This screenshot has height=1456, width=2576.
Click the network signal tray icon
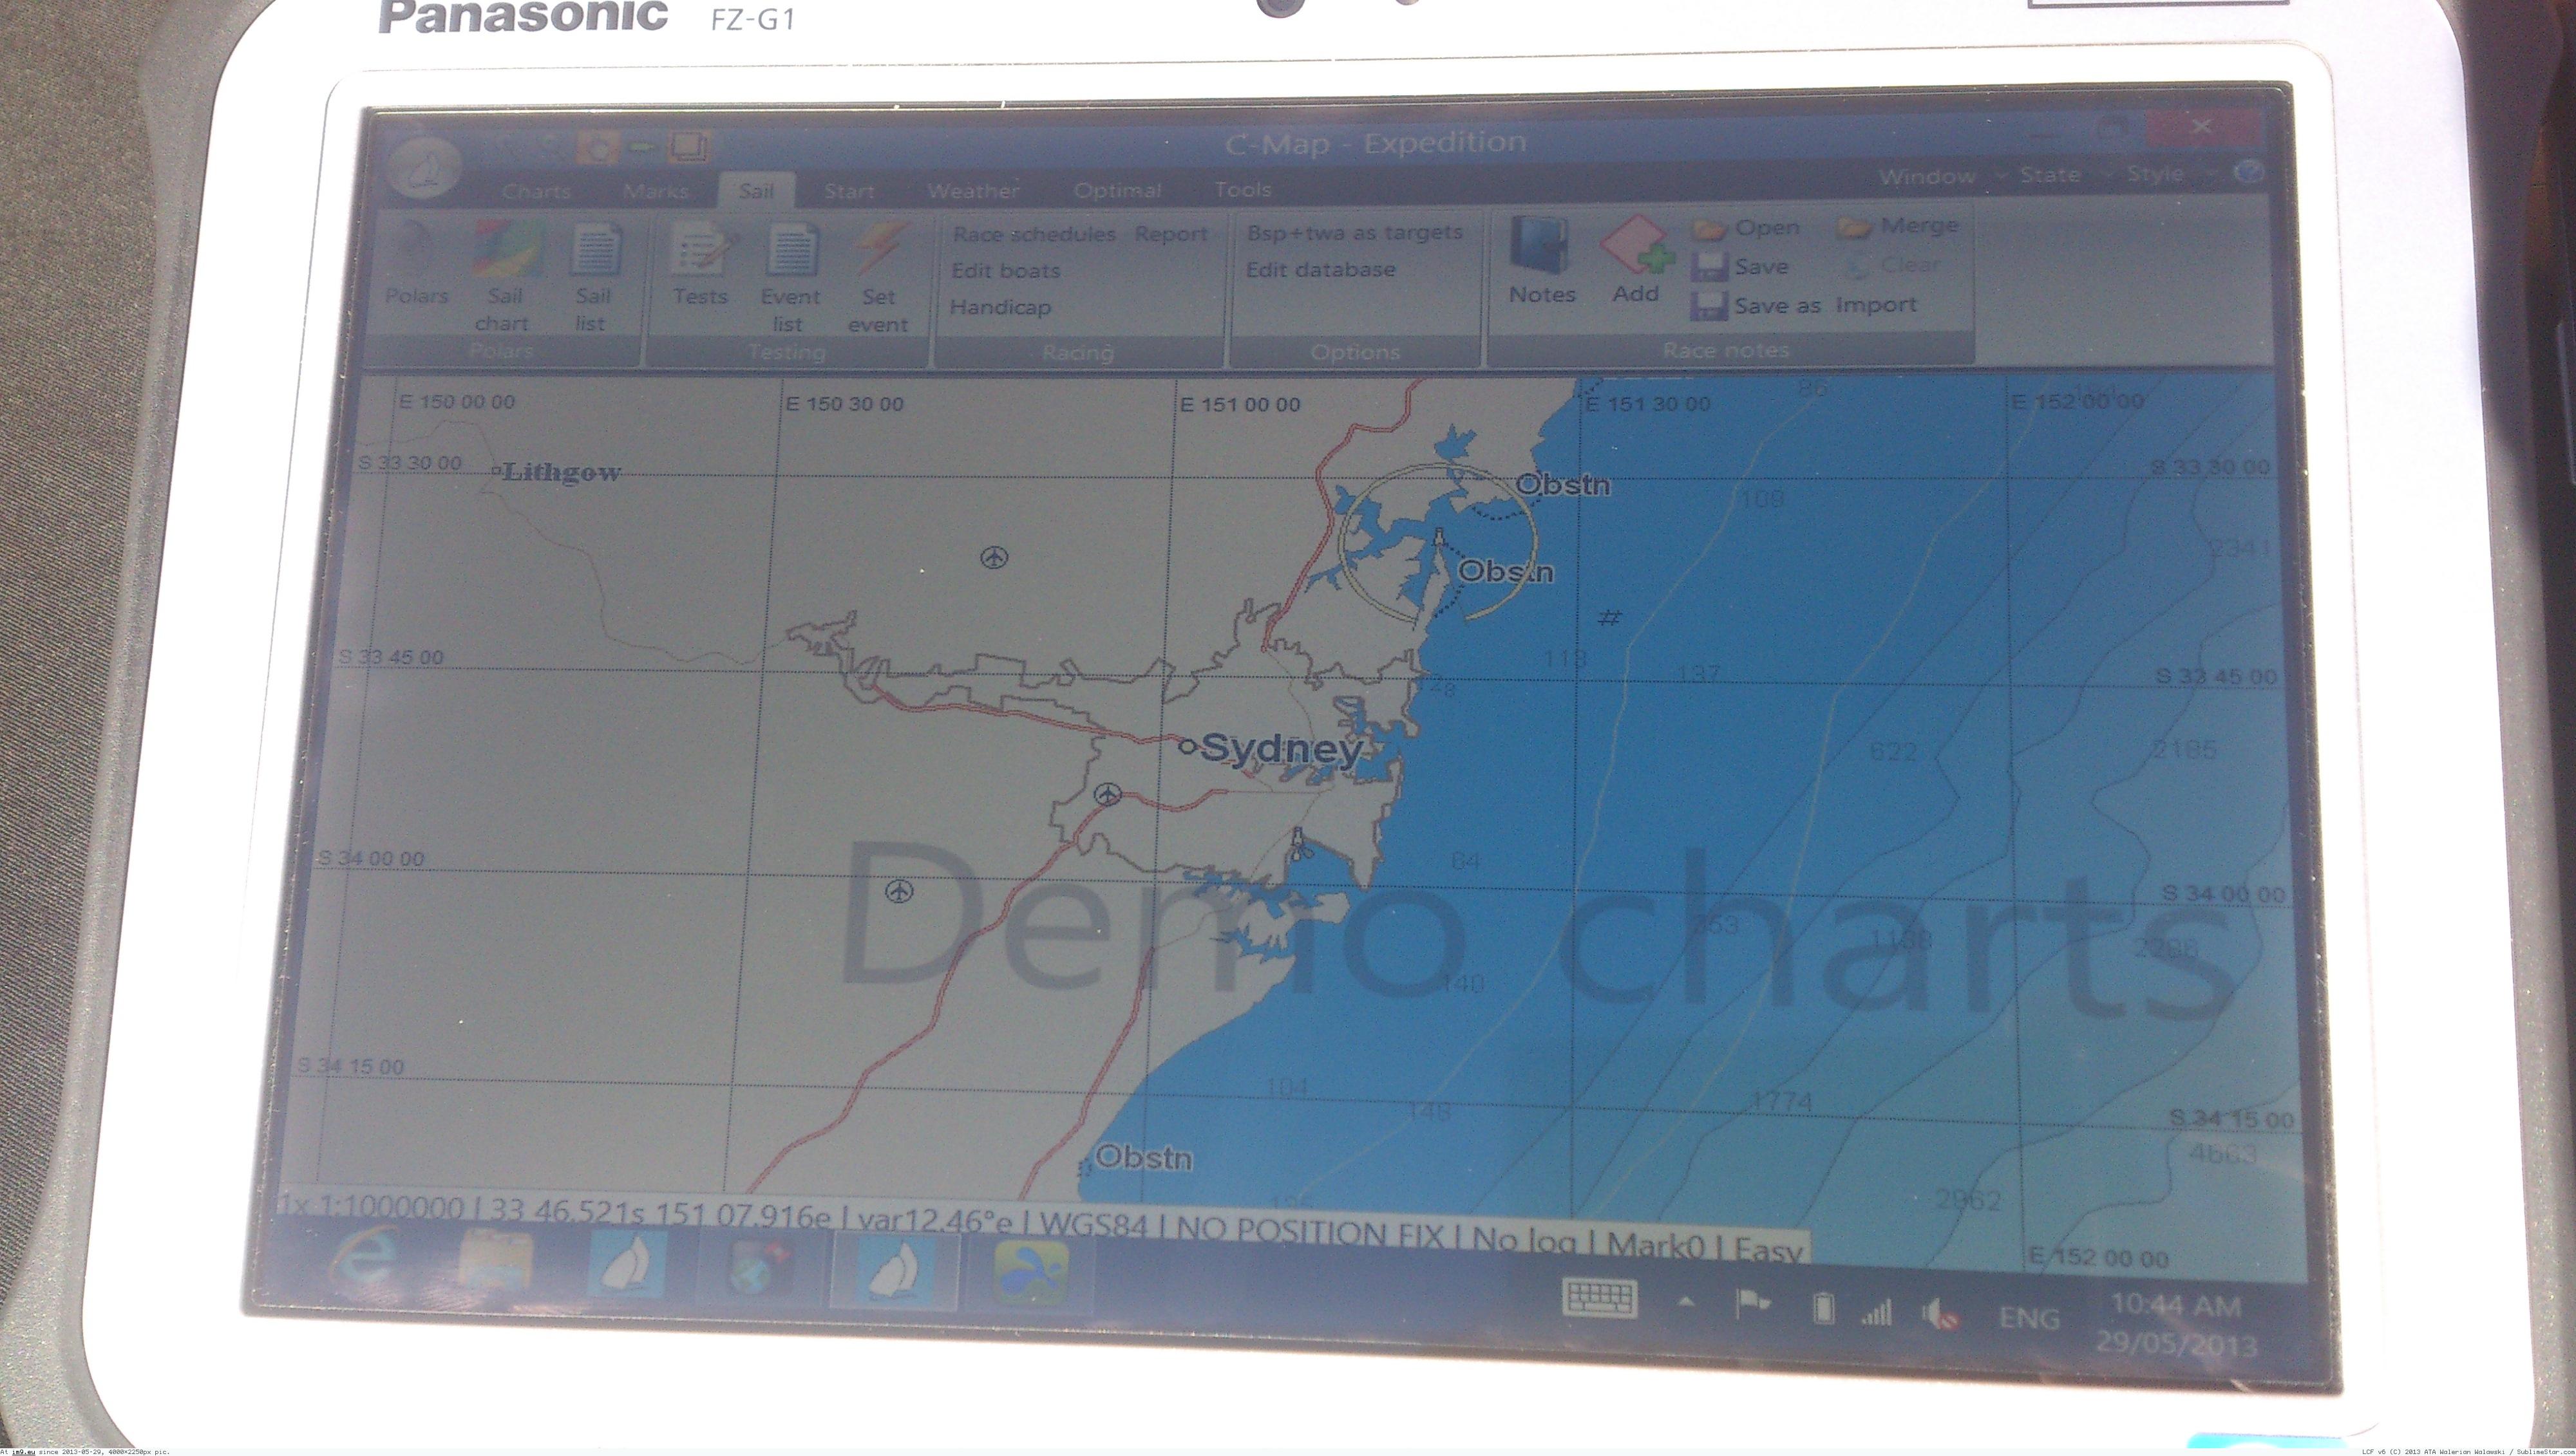(1877, 1311)
